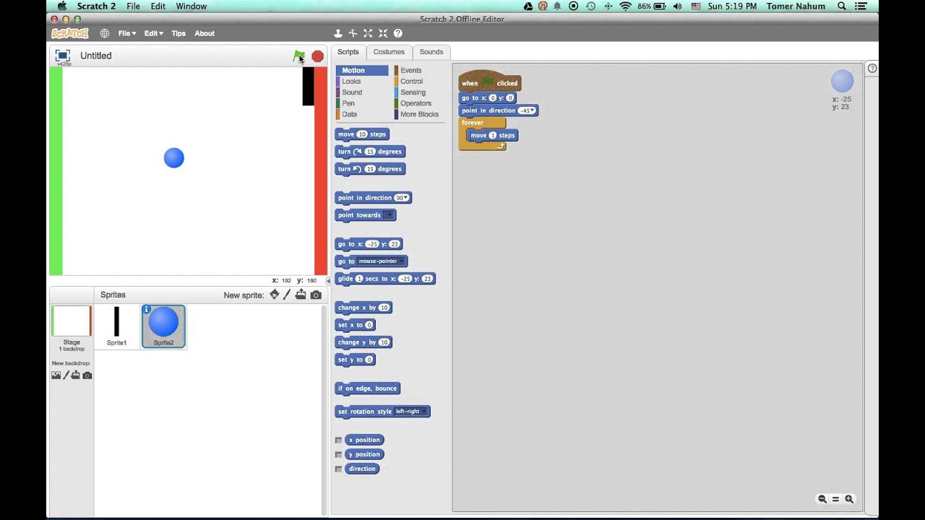This screenshot has width=925, height=520.
Task: Open the help panel question mark at the right edge
Action: coord(872,69)
